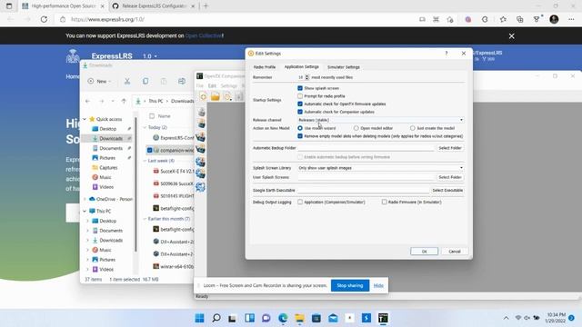Open Widgets from taskbar

tap(249, 318)
